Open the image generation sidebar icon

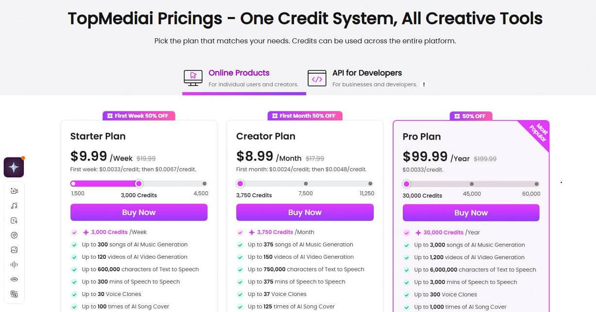(x=14, y=250)
